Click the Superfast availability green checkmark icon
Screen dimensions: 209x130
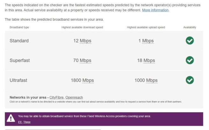(190, 60)
